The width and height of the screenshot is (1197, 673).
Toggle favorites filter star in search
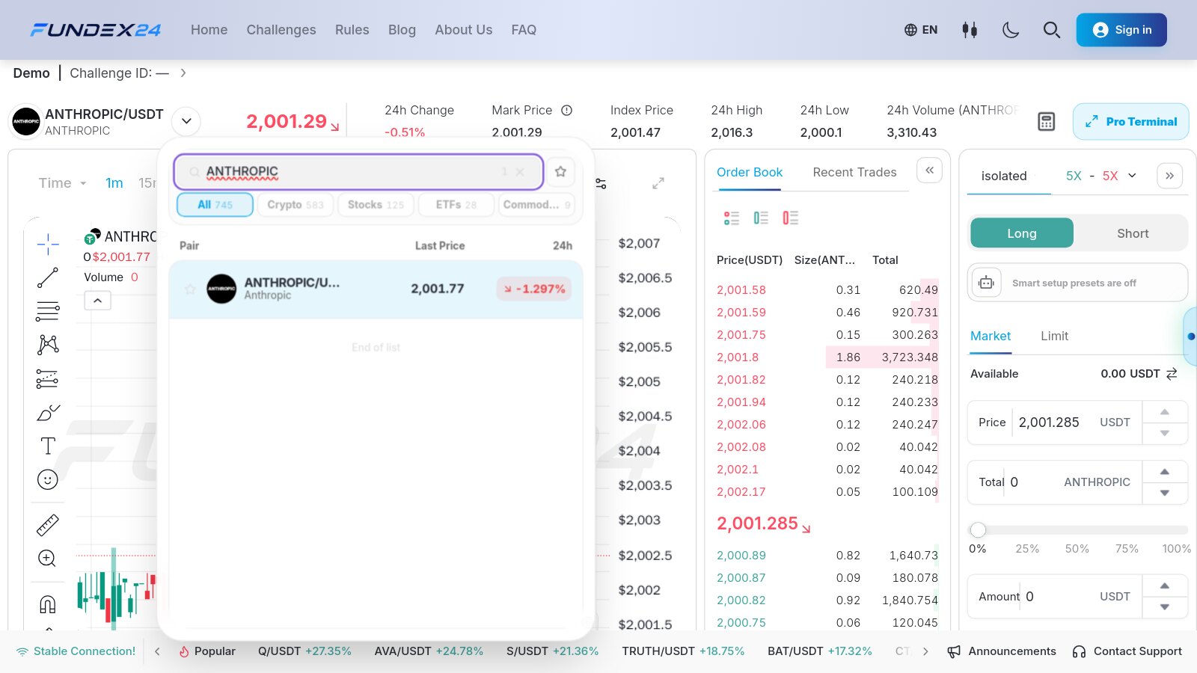pos(560,172)
